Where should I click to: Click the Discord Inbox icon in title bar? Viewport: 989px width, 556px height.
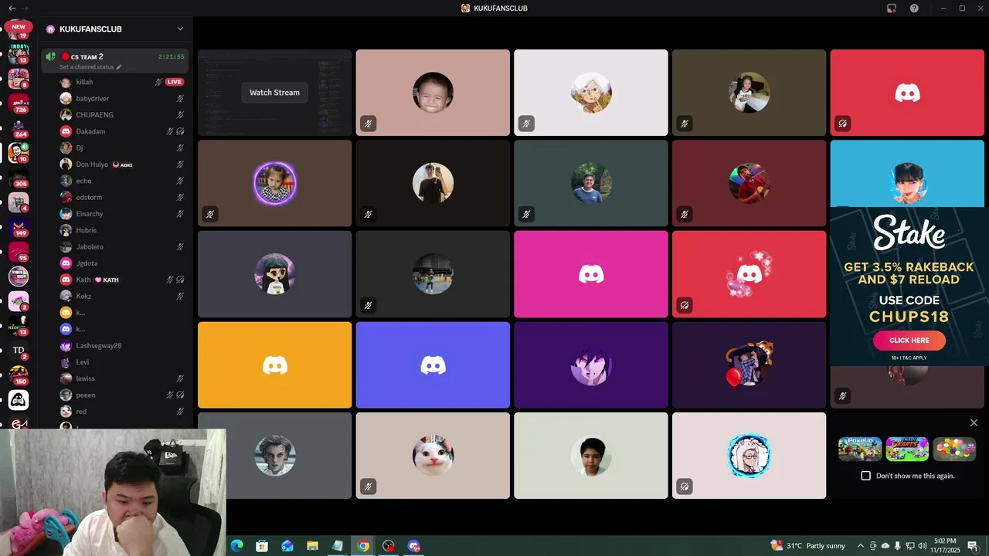click(892, 8)
